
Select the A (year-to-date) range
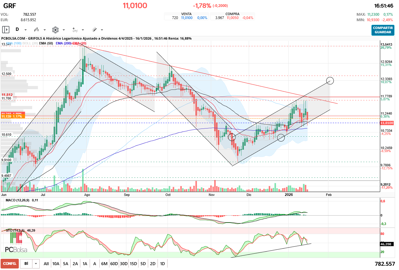(95, 264)
